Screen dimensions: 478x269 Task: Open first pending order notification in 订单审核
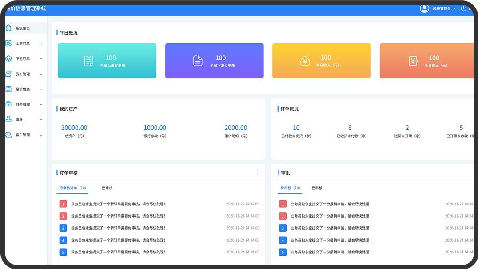[x=118, y=204]
